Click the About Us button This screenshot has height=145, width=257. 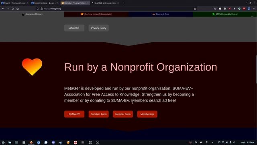[74, 28]
